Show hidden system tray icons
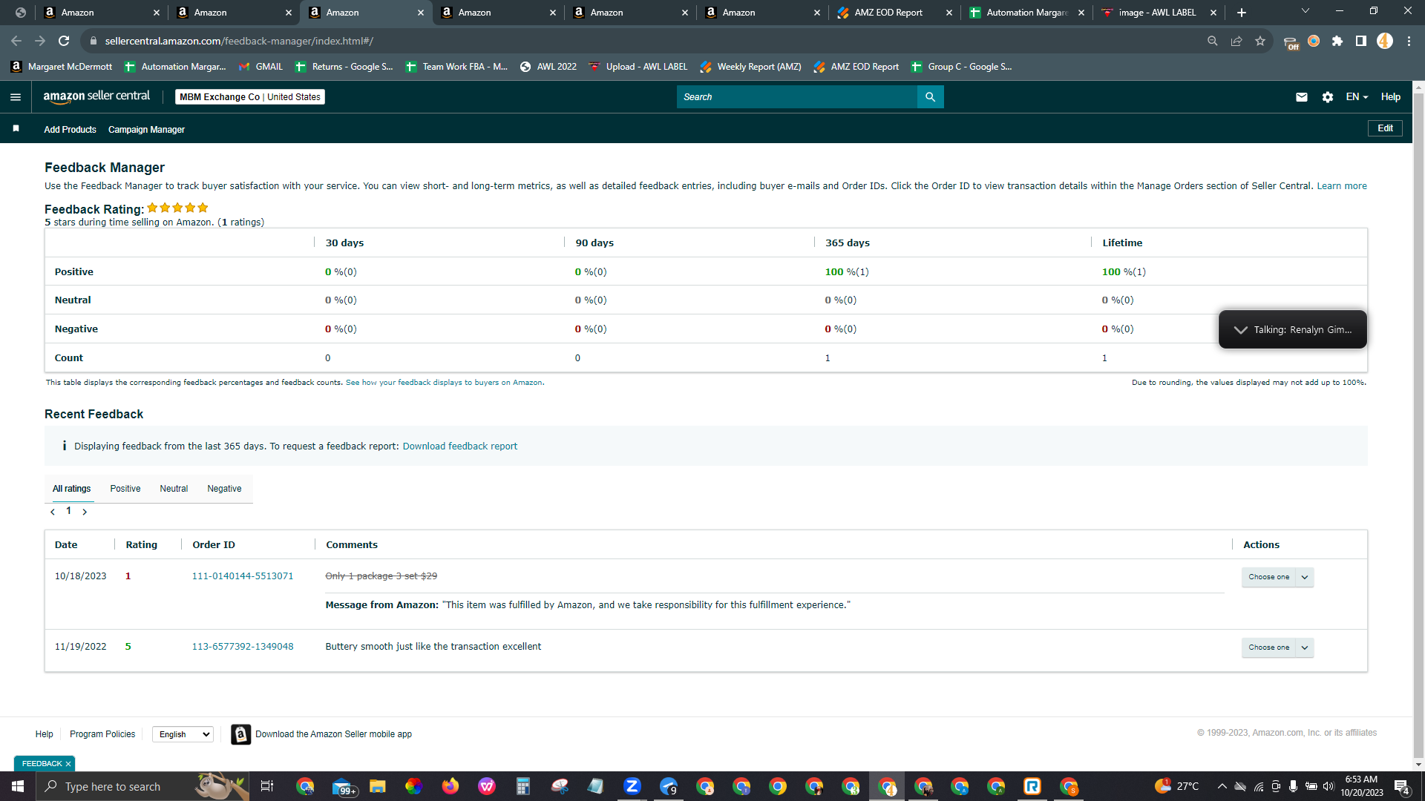Screen dimensions: 1425x801 [x=1222, y=786]
